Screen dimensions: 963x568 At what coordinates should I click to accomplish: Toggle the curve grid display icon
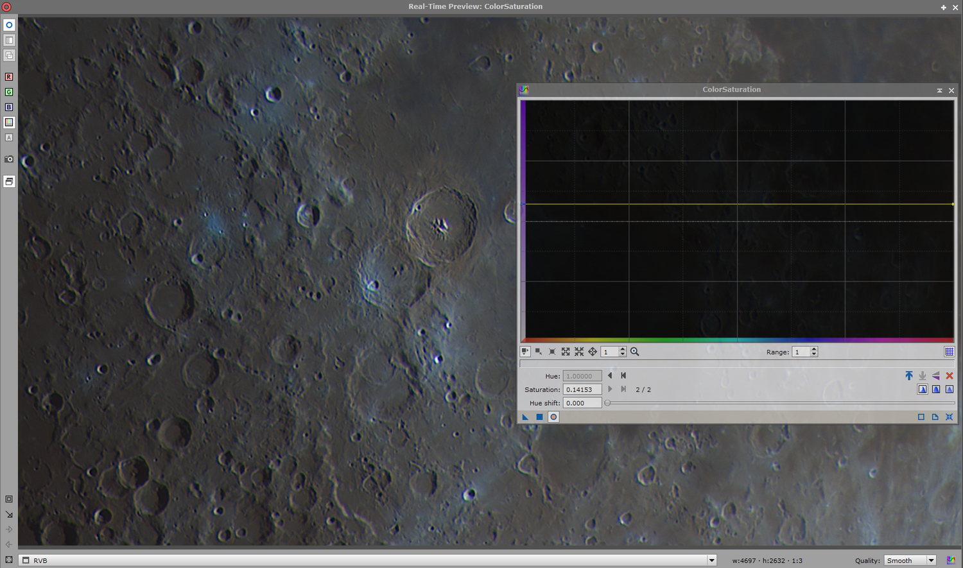click(x=949, y=352)
